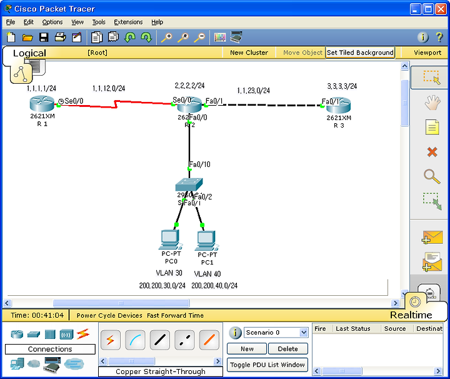This screenshot has height=379, width=450.
Task: Choose the Inspect magnifier tool
Action: [432, 176]
